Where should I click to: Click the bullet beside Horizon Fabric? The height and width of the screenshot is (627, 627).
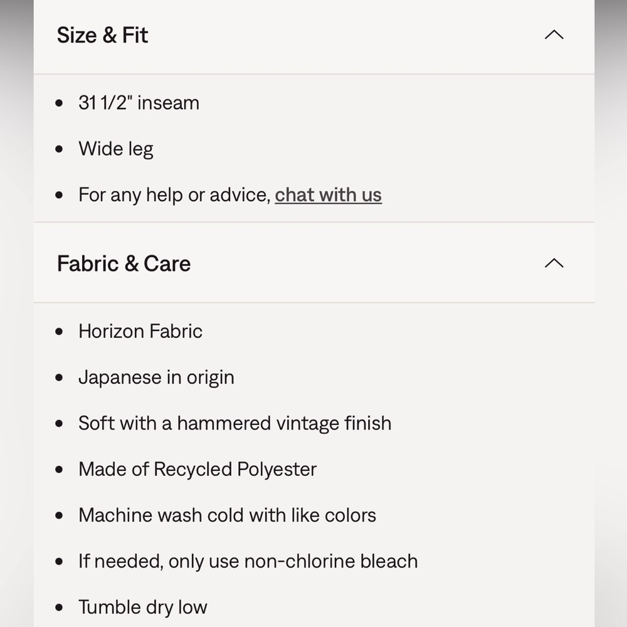[x=59, y=332]
